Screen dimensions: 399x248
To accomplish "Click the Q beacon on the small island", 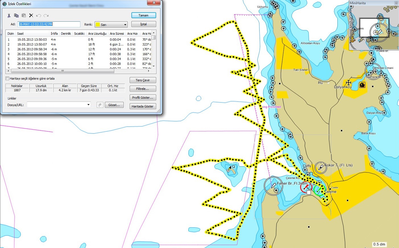I will pyautogui.click(x=229, y=169).
